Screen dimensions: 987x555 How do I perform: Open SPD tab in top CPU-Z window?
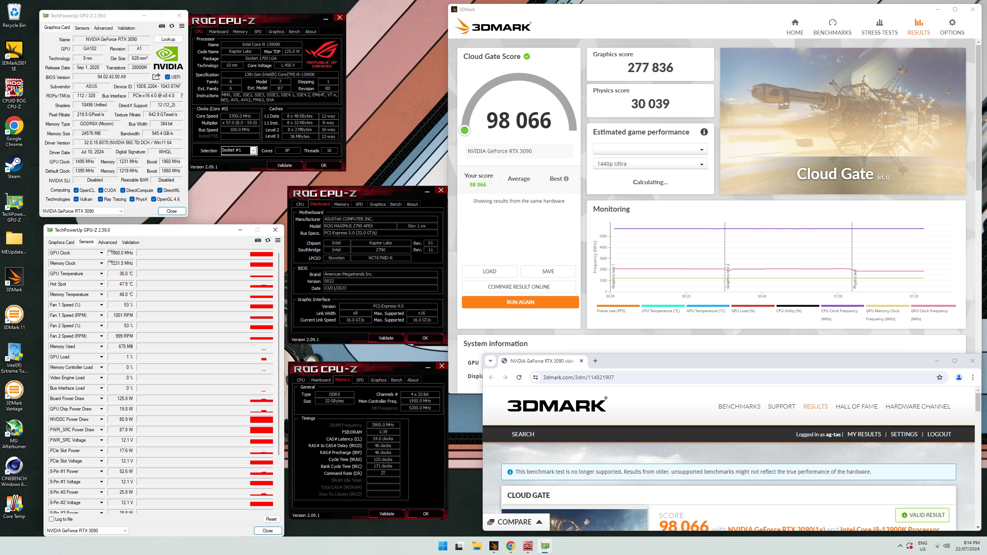(x=258, y=32)
